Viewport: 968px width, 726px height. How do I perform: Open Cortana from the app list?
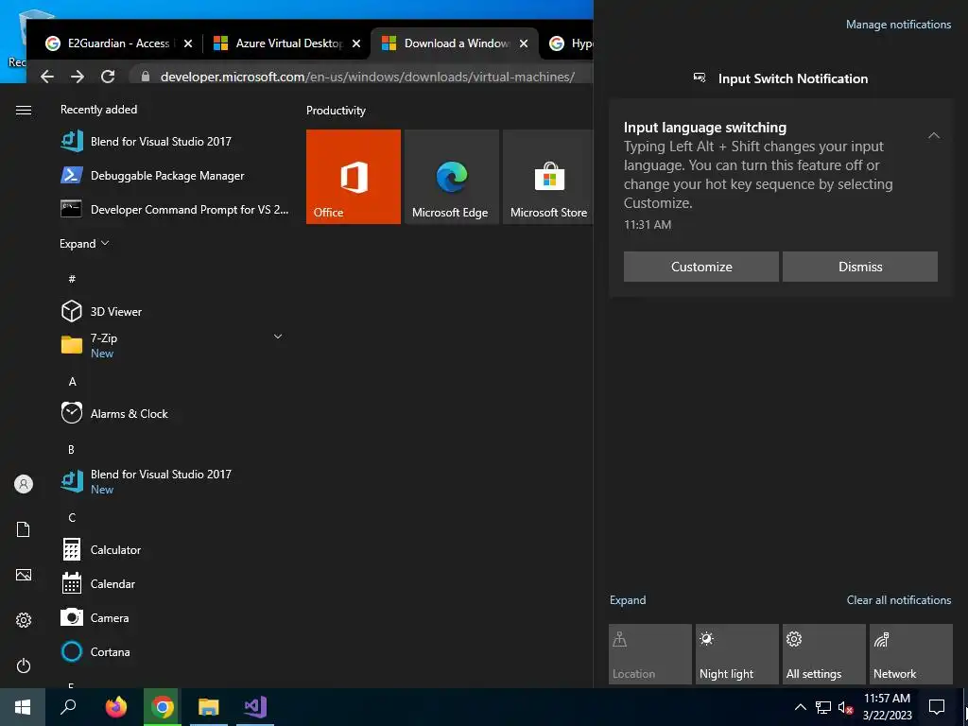click(x=175, y=651)
